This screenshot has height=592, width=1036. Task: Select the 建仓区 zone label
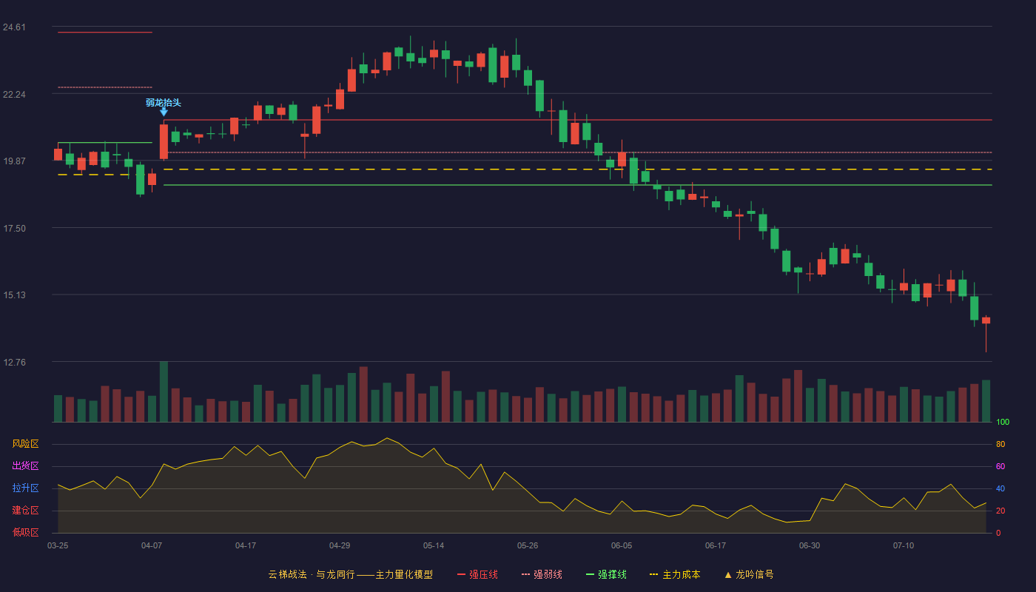[25, 511]
